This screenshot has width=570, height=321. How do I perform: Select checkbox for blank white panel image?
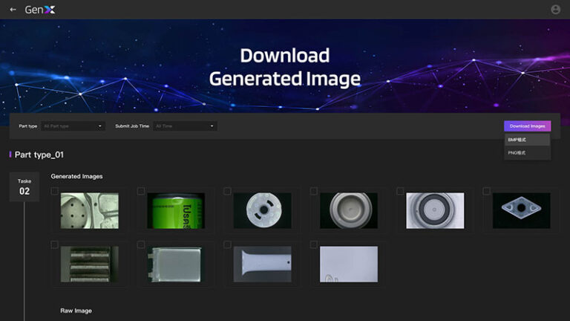click(314, 244)
